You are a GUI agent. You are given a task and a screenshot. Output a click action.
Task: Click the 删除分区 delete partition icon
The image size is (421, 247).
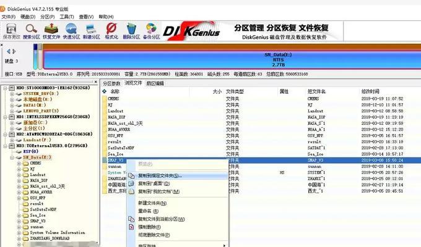click(x=131, y=28)
